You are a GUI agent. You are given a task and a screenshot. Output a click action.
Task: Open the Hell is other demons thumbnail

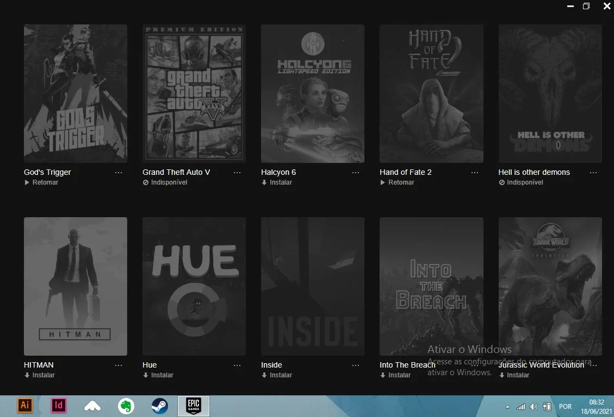pos(550,93)
